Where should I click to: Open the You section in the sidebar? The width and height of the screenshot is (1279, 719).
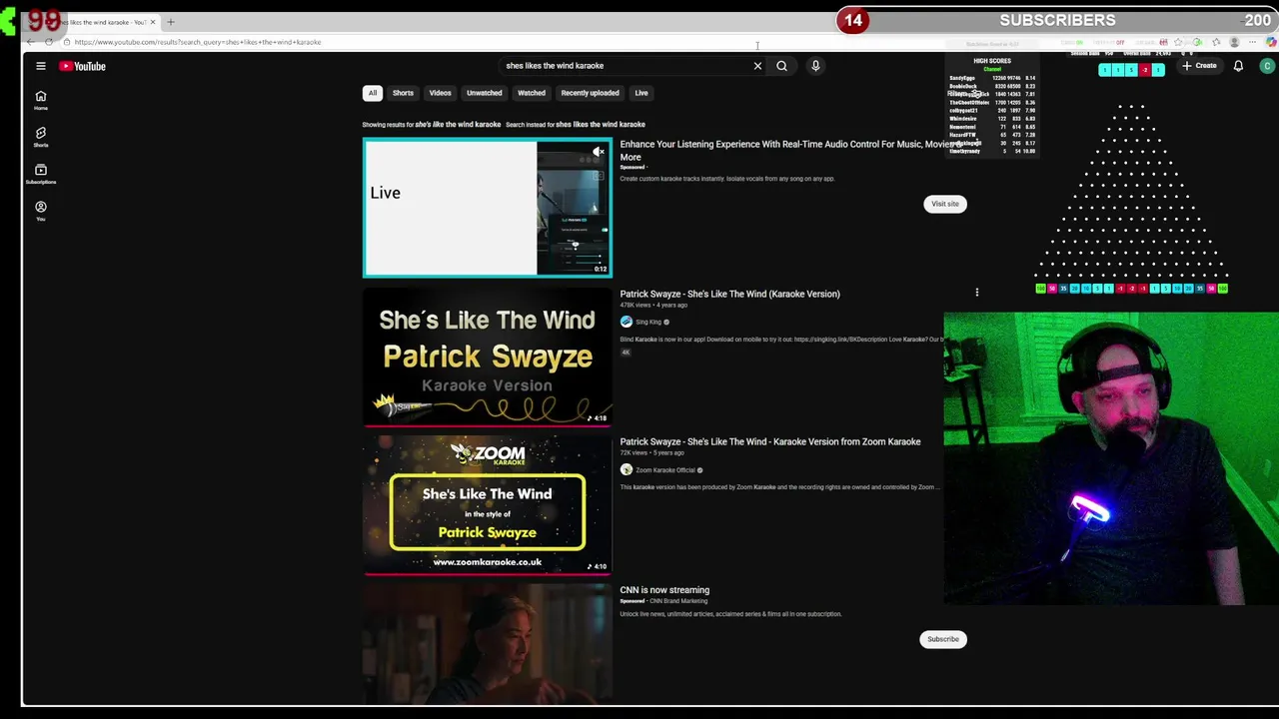(41, 211)
